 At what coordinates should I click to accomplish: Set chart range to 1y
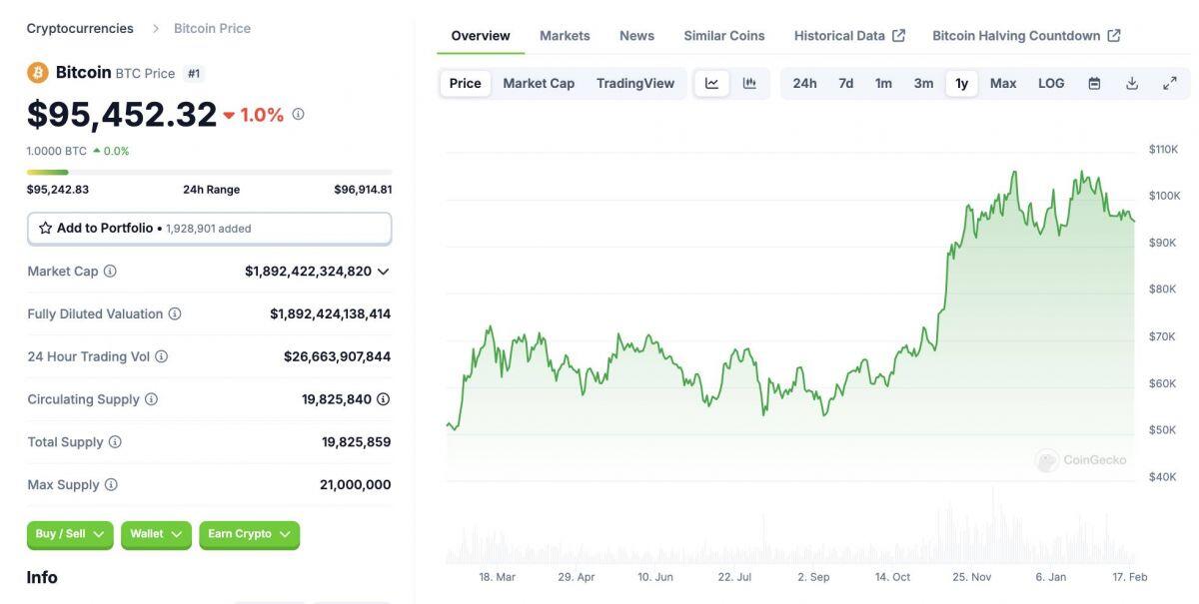click(961, 83)
